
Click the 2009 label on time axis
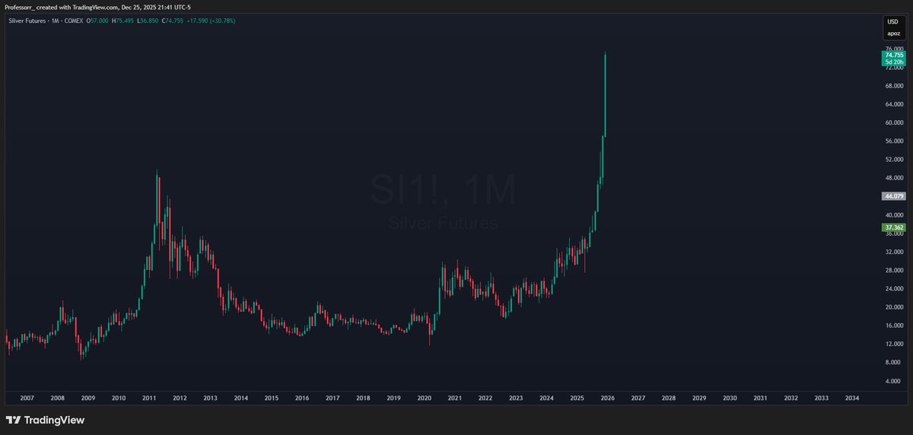tap(88, 398)
